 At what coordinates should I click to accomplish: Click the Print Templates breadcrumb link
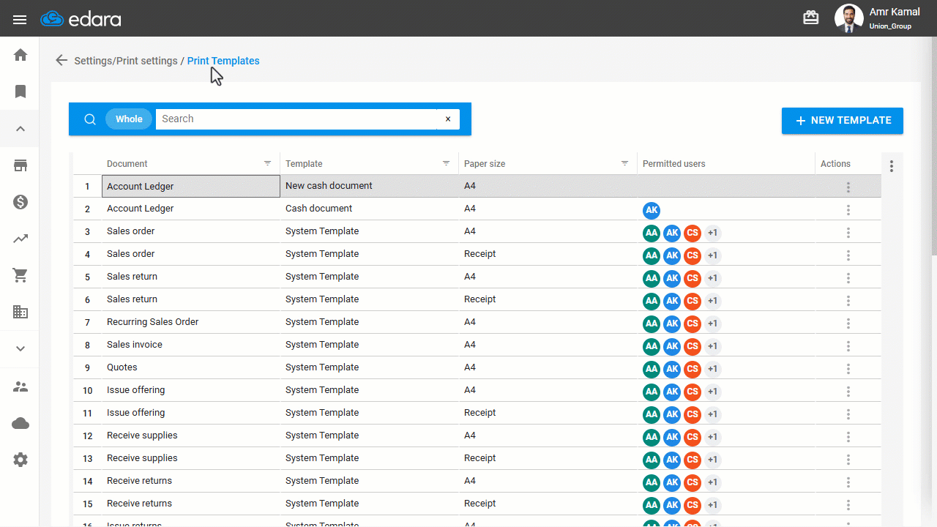[x=223, y=61]
